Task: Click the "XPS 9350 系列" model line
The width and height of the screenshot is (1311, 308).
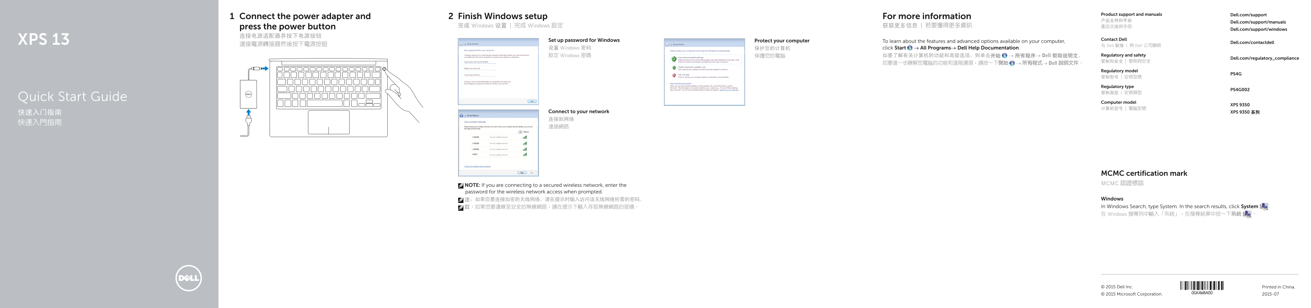Action: coord(1245,112)
